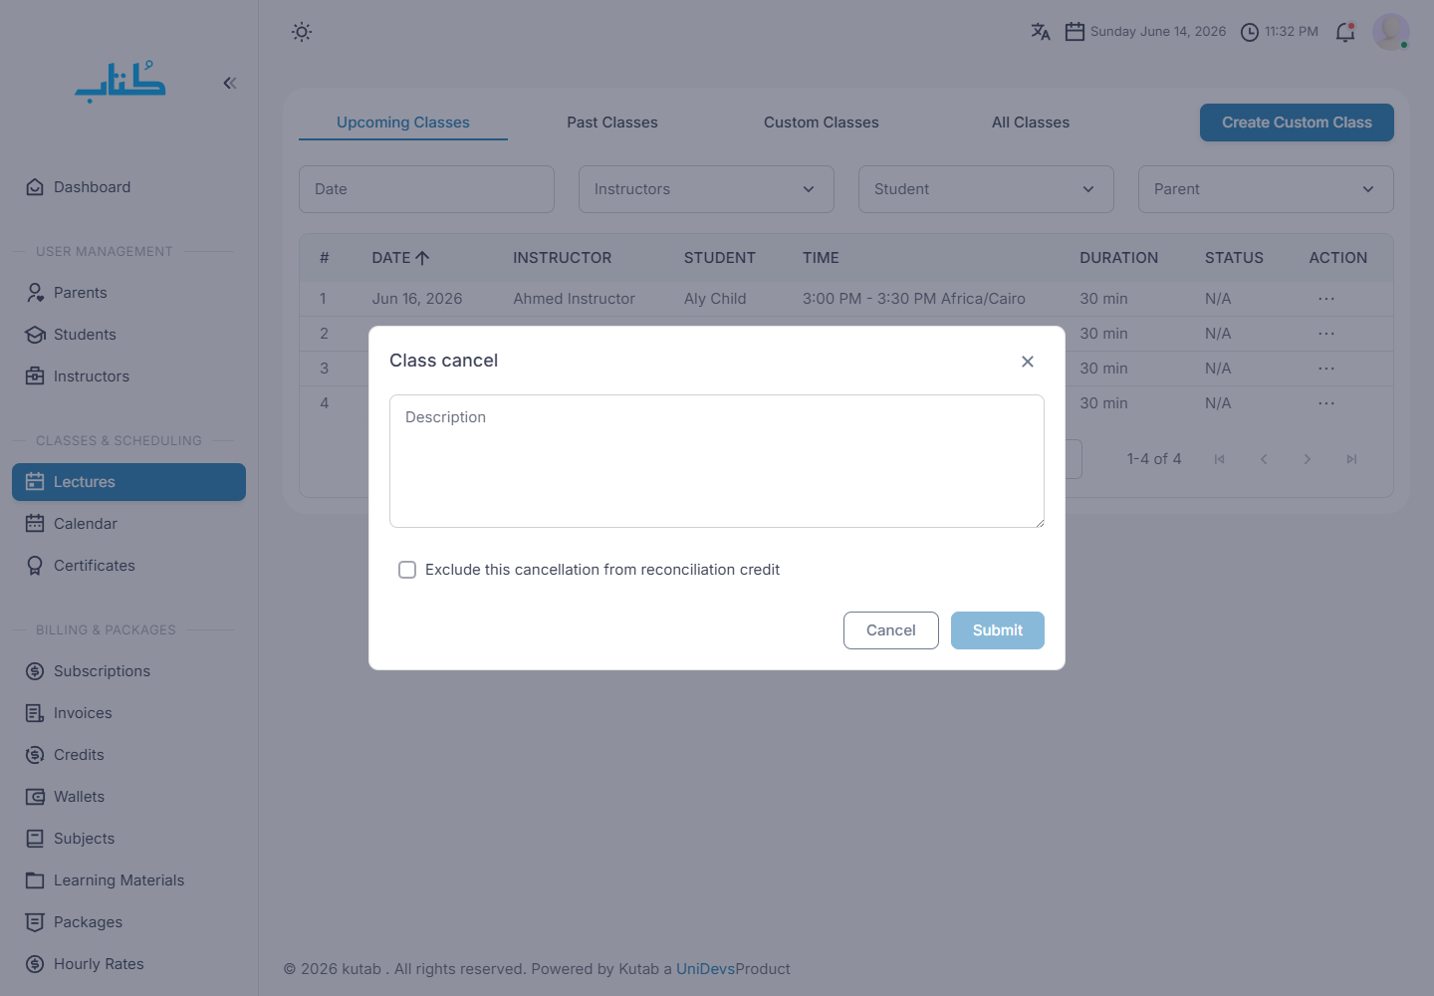Switch to Past Classes tab

click(612, 123)
